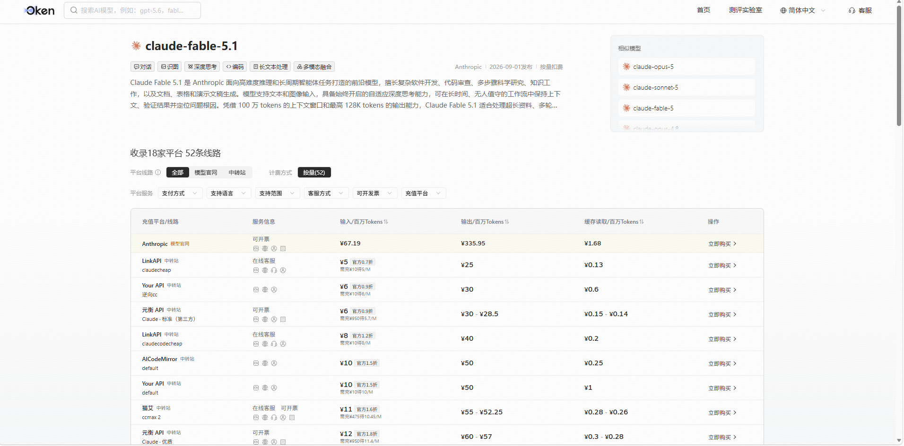
Task: Click the 编码 capability tag
Action: (x=235, y=67)
